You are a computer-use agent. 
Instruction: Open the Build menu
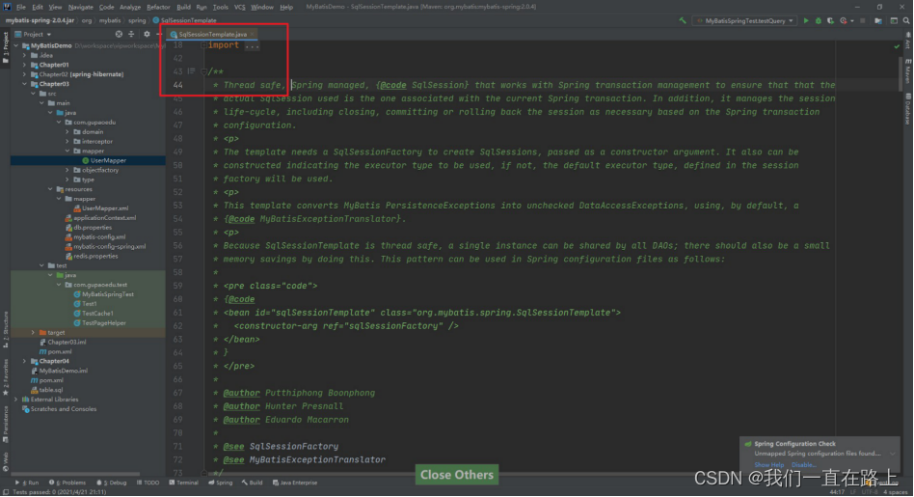183,7
